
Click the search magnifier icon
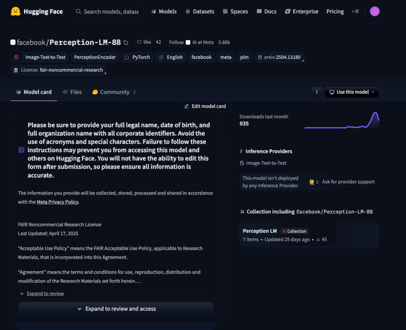(78, 12)
